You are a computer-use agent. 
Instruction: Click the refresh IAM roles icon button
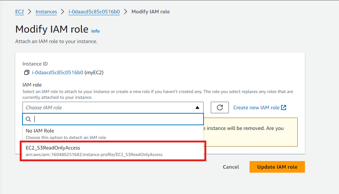tap(219, 107)
